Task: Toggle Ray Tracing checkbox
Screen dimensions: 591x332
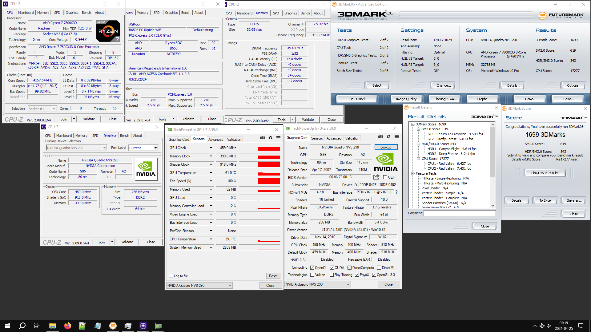Action: [x=332, y=275]
